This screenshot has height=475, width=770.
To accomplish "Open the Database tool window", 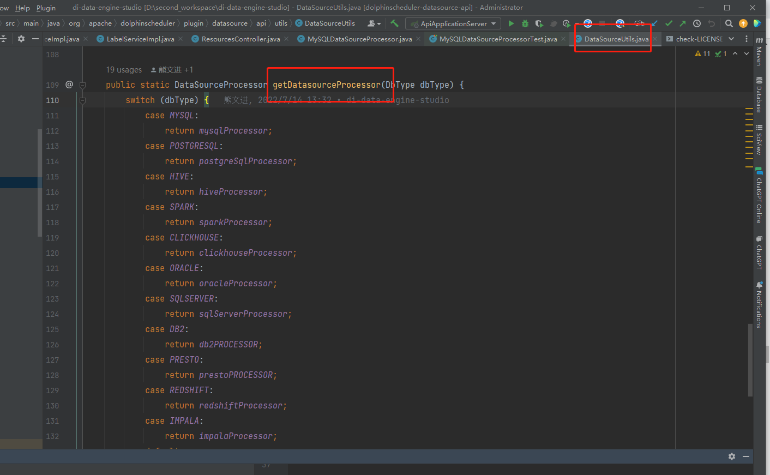I will click(759, 95).
